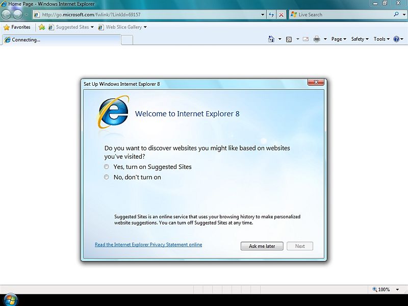Select Yes, turn on Suggested Sites

[148, 167]
